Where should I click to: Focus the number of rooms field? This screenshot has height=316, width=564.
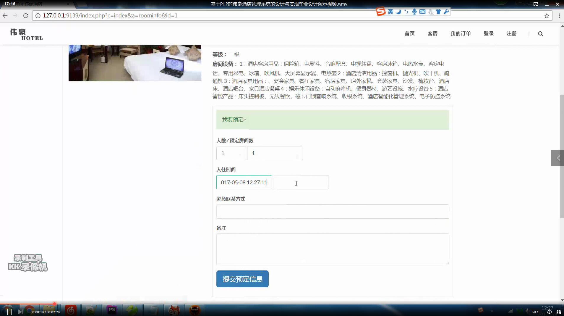pos(275,153)
